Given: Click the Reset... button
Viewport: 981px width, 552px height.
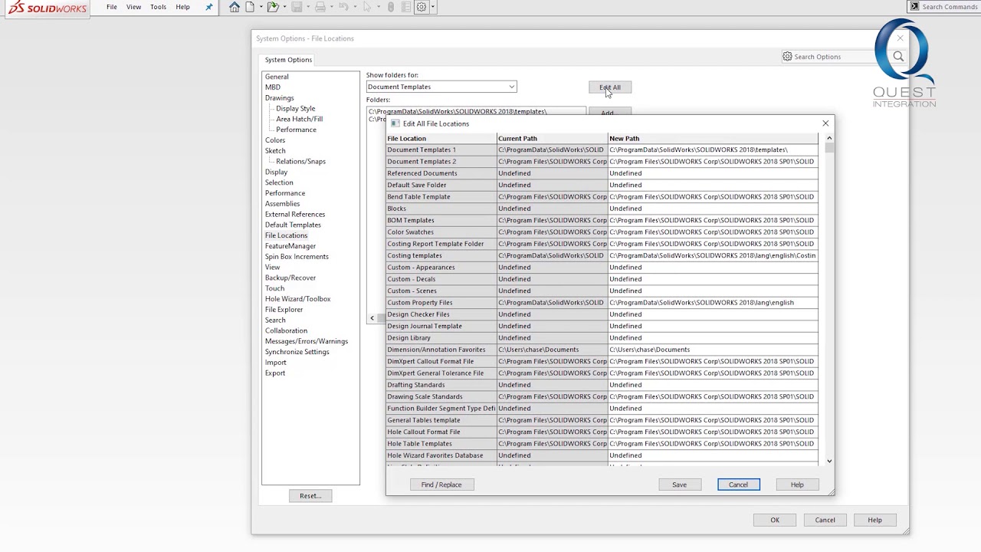Looking at the screenshot, I should (310, 496).
